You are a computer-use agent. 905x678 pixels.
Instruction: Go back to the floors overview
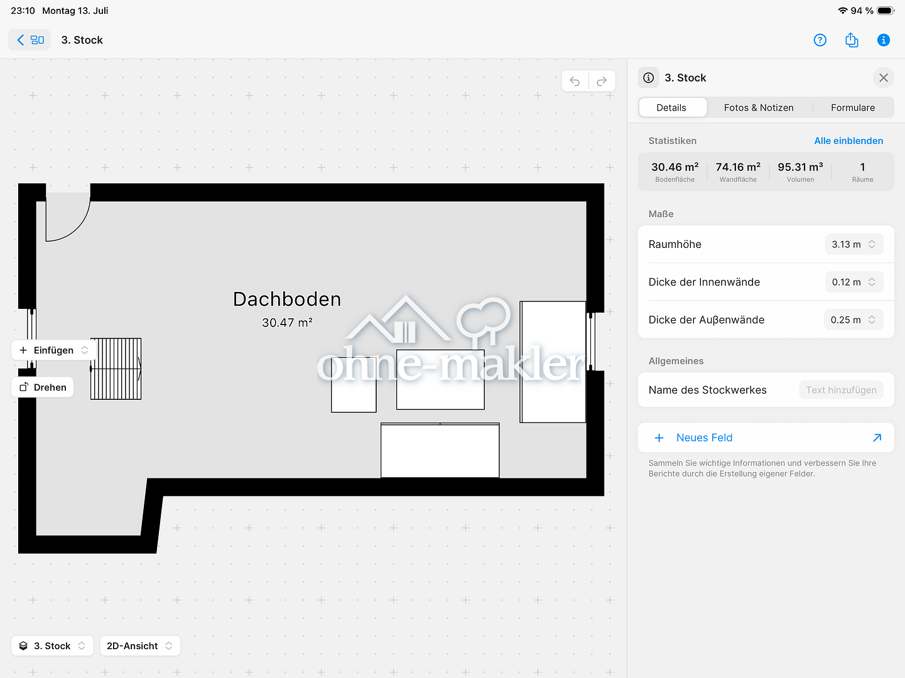point(29,40)
